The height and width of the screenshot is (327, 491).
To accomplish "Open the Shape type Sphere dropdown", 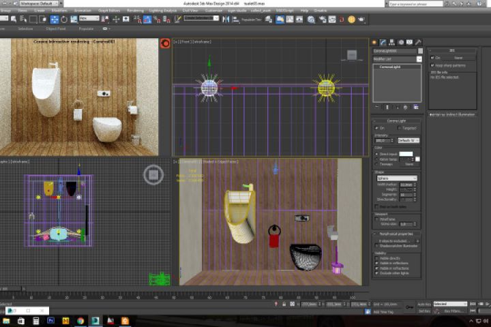I will pos(397,178).
